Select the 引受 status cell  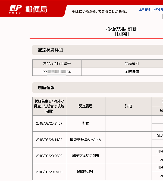[86, 123]
